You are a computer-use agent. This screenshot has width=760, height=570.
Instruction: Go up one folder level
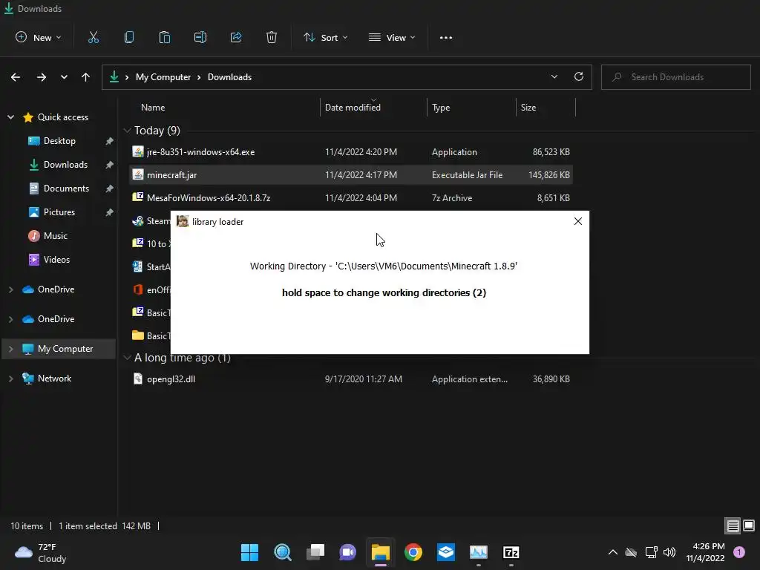coord(86,77)
